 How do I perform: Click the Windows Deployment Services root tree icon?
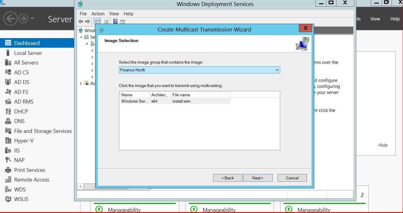[81, 30]
